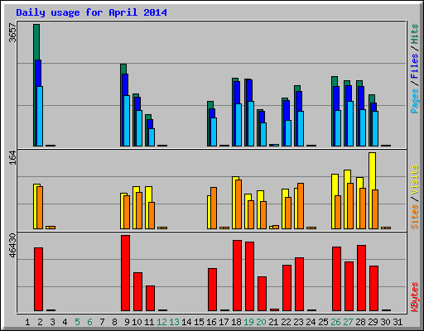Viewport: 424px width, 331px height.
Task: Select the red KBytes bar for day 2
Action: (38, 279)
